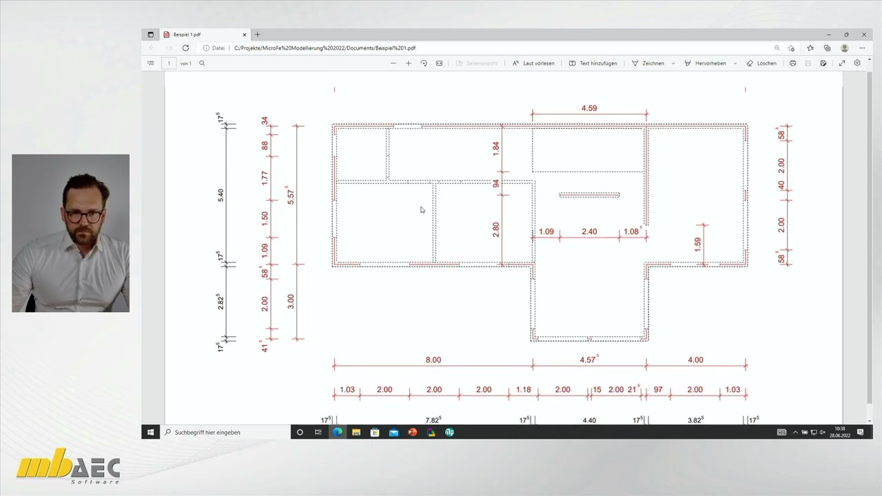The image size is (882, 496).
Task: Open the address bar zoom magnifier
Action: click(777, 48)
